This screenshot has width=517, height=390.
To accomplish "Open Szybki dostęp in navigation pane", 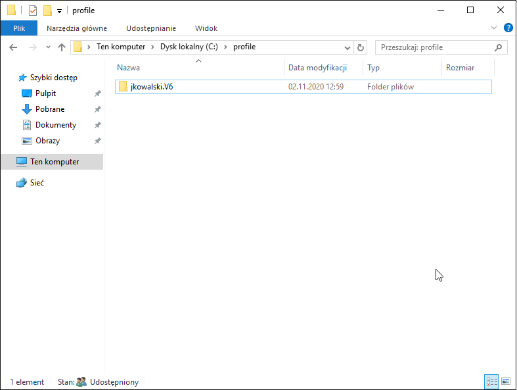I will tap(53, 78).
